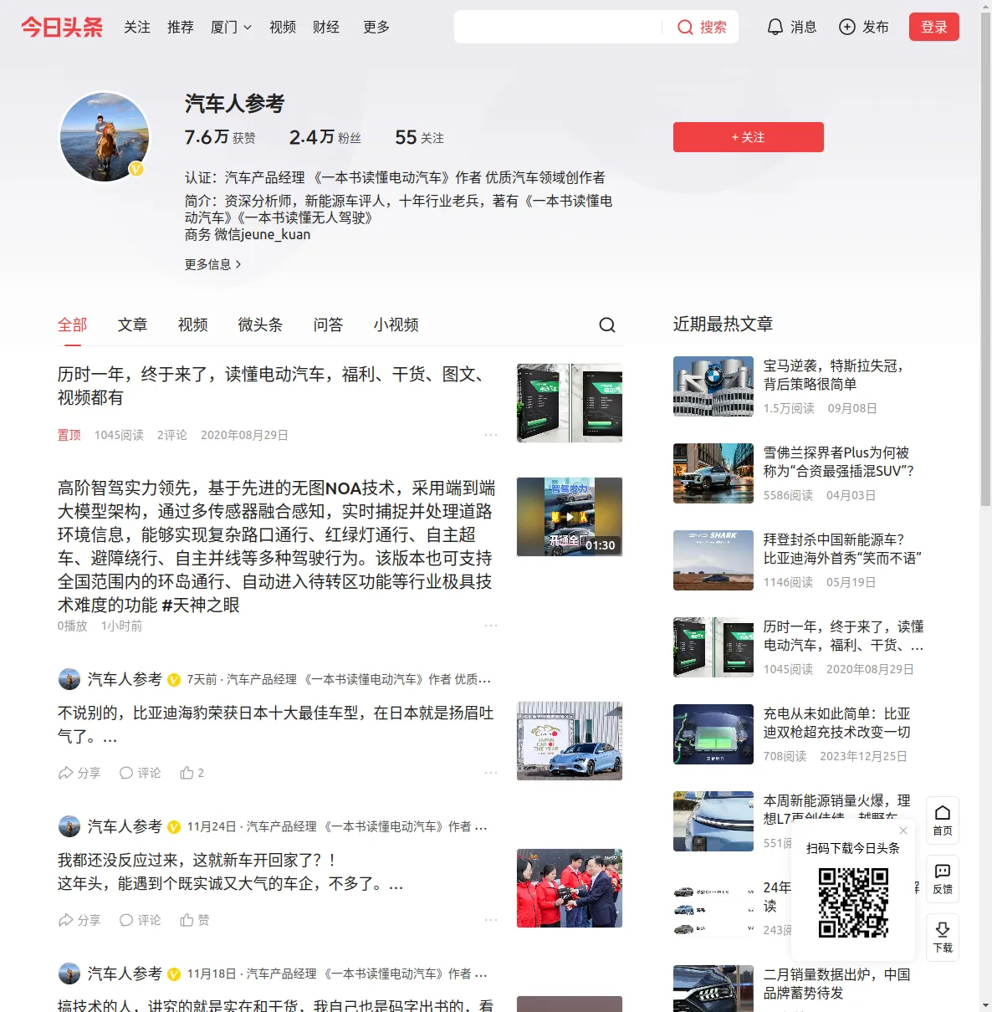
Task: Open more options for 新车开回家 post
Action: click(x=491, y=920)
